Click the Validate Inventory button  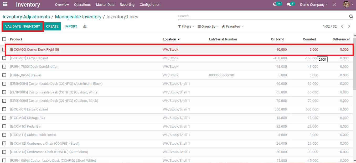pos(23,27)
